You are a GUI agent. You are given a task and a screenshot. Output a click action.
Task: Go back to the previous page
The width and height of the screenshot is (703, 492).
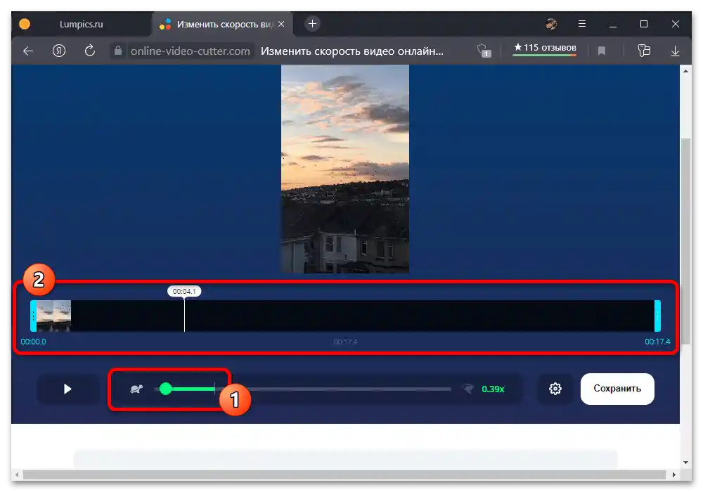pyautogui.click(x=28, y=51)
